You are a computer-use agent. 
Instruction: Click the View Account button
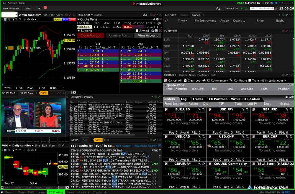(x=148, y=35)
